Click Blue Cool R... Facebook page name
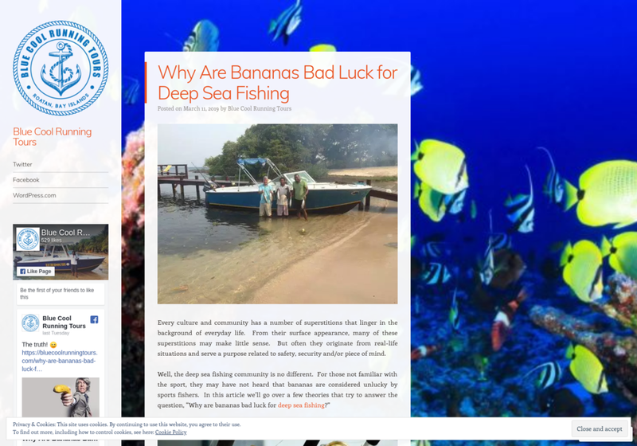637x446 pixels. [x=66, y=233]
